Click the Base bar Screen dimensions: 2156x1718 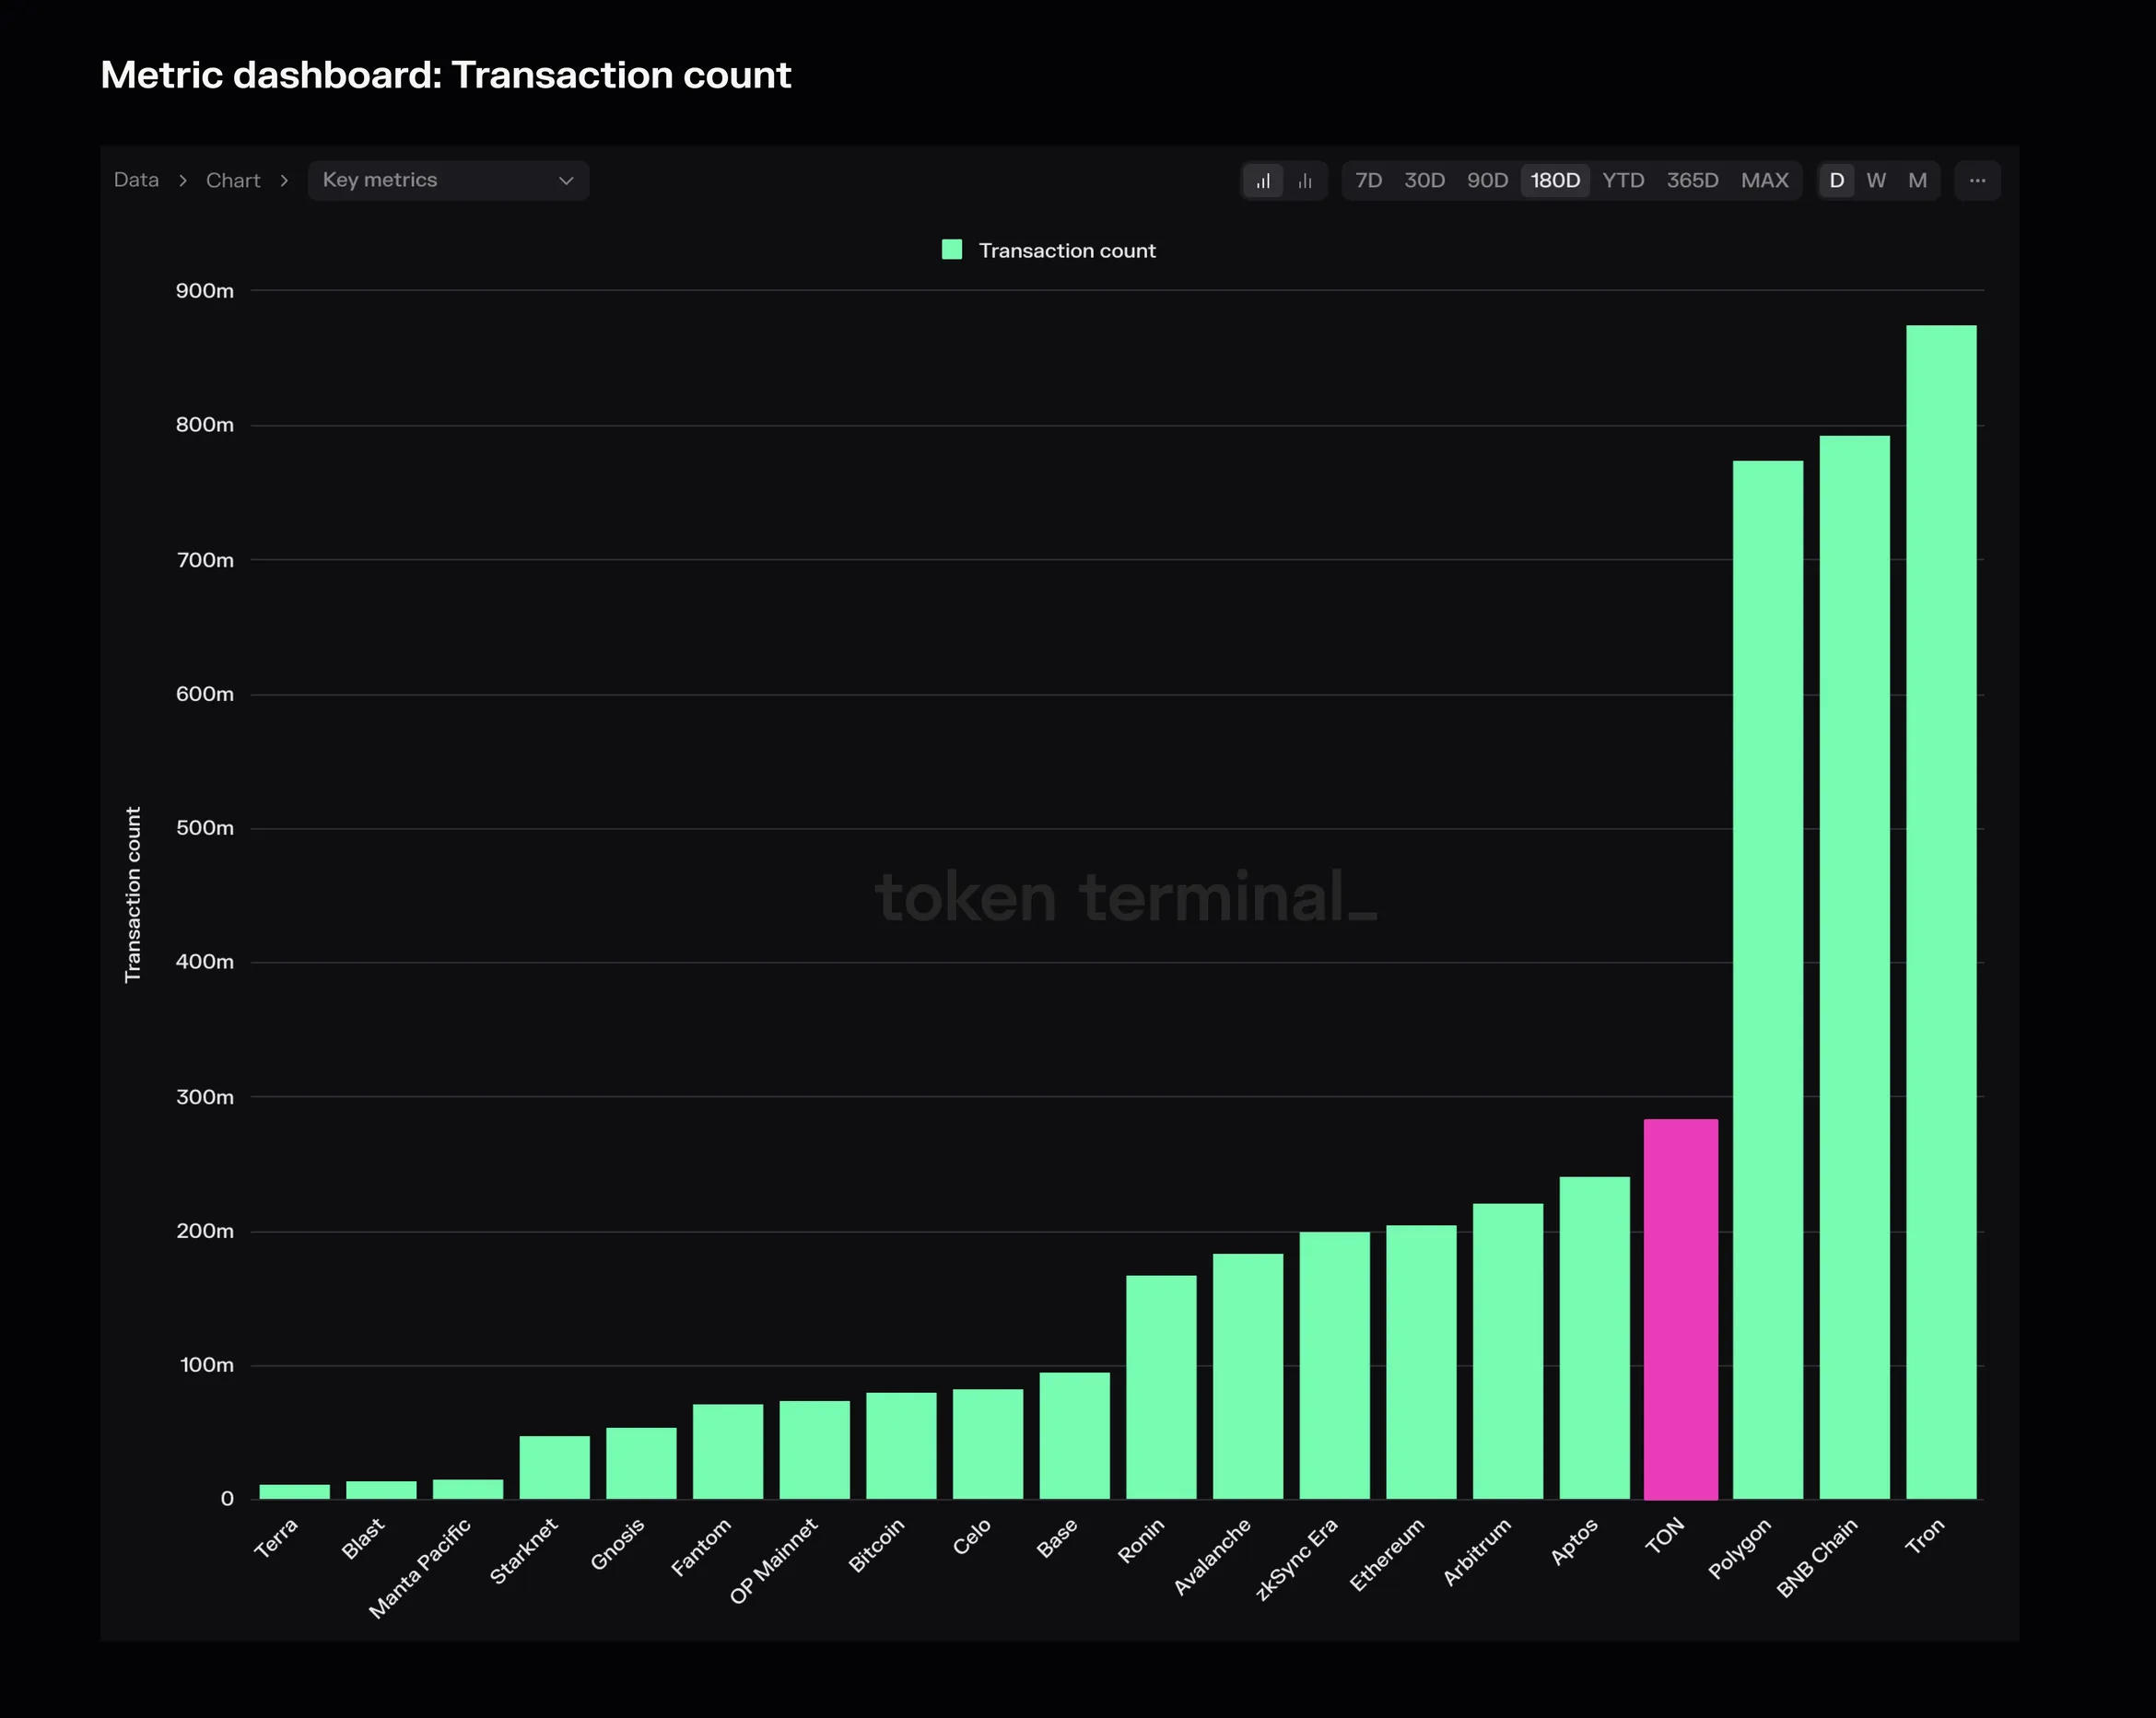(1075, 1436)
